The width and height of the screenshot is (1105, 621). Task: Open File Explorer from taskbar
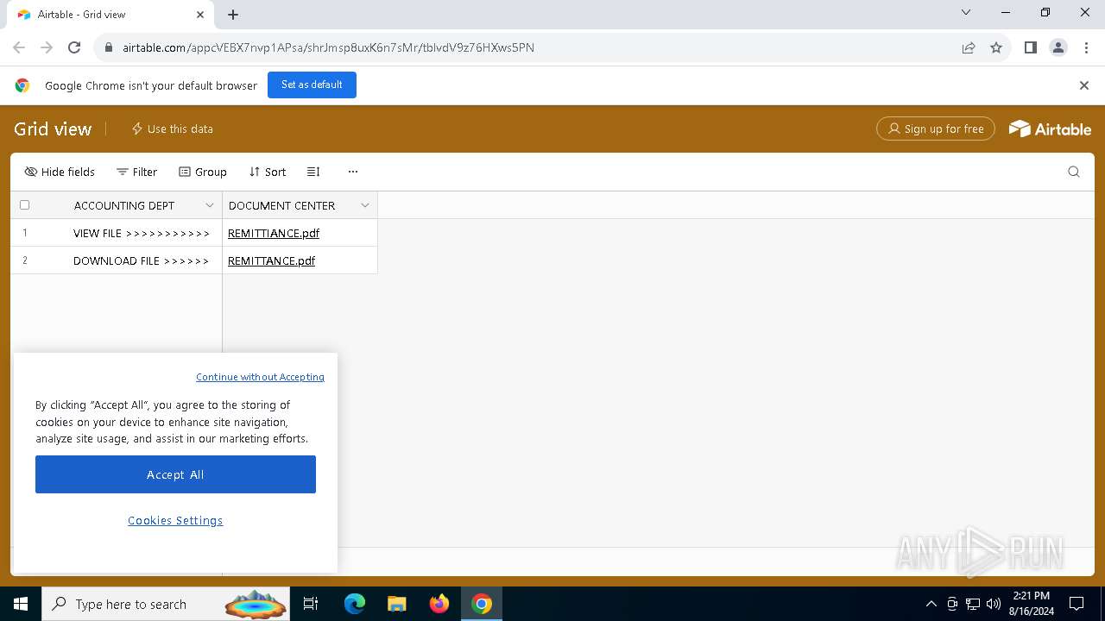(396, 604)
